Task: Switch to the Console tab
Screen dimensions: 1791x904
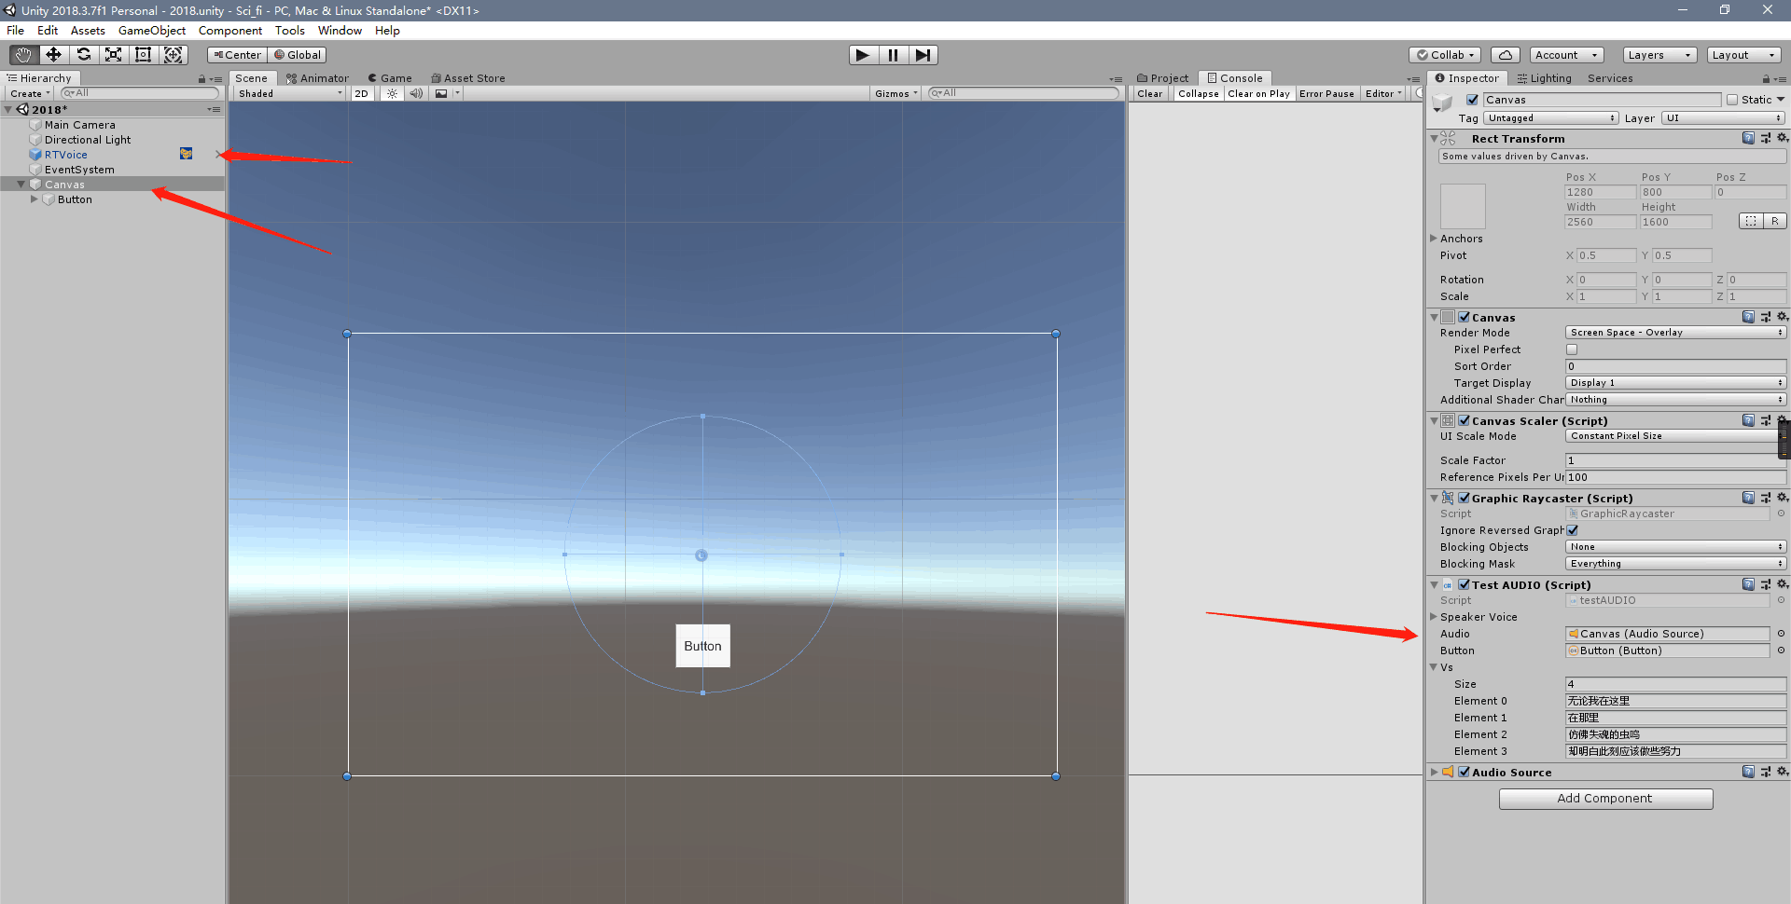Action: [1235, 77]
